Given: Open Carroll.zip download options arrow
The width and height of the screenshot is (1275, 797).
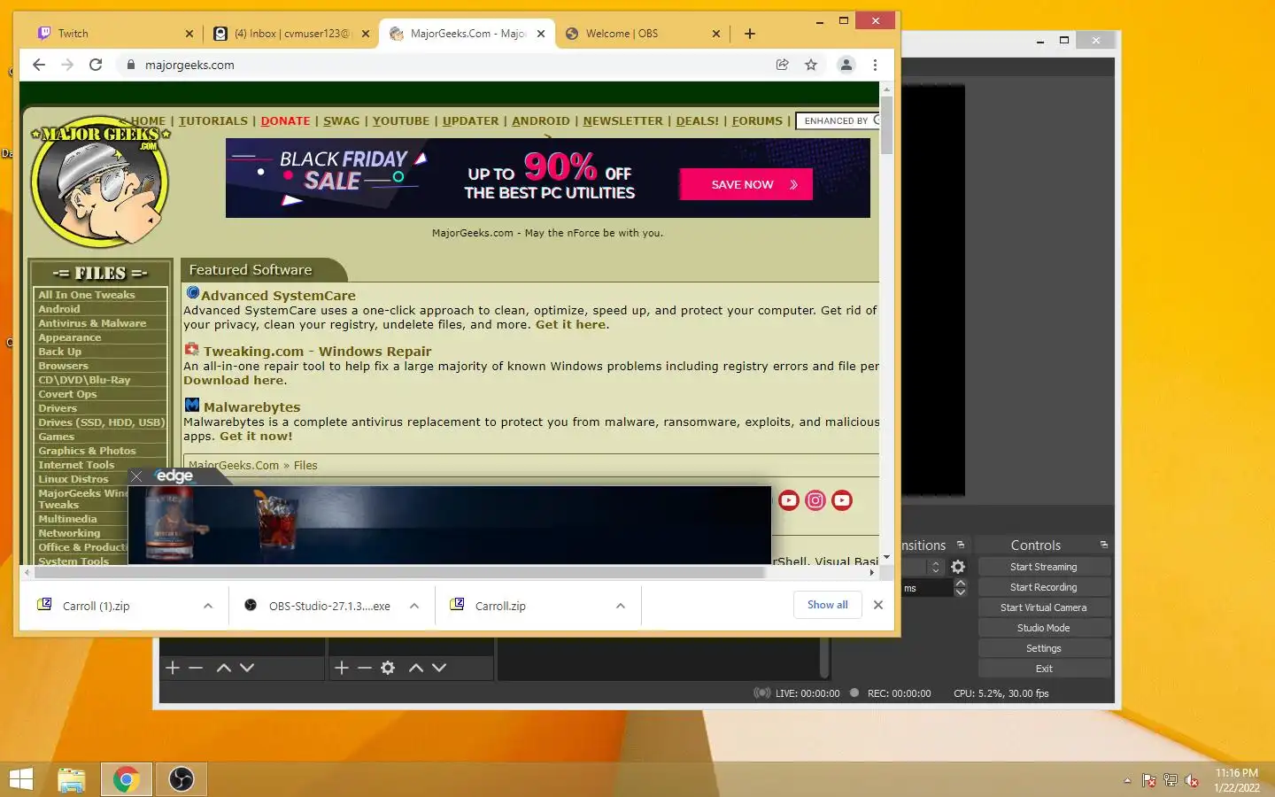Looking at the screenshot, I should 621,606.
